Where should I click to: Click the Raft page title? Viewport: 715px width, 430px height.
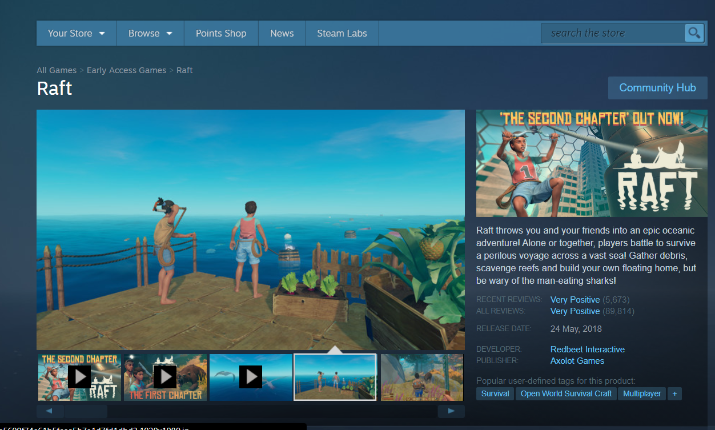(54, 89)
